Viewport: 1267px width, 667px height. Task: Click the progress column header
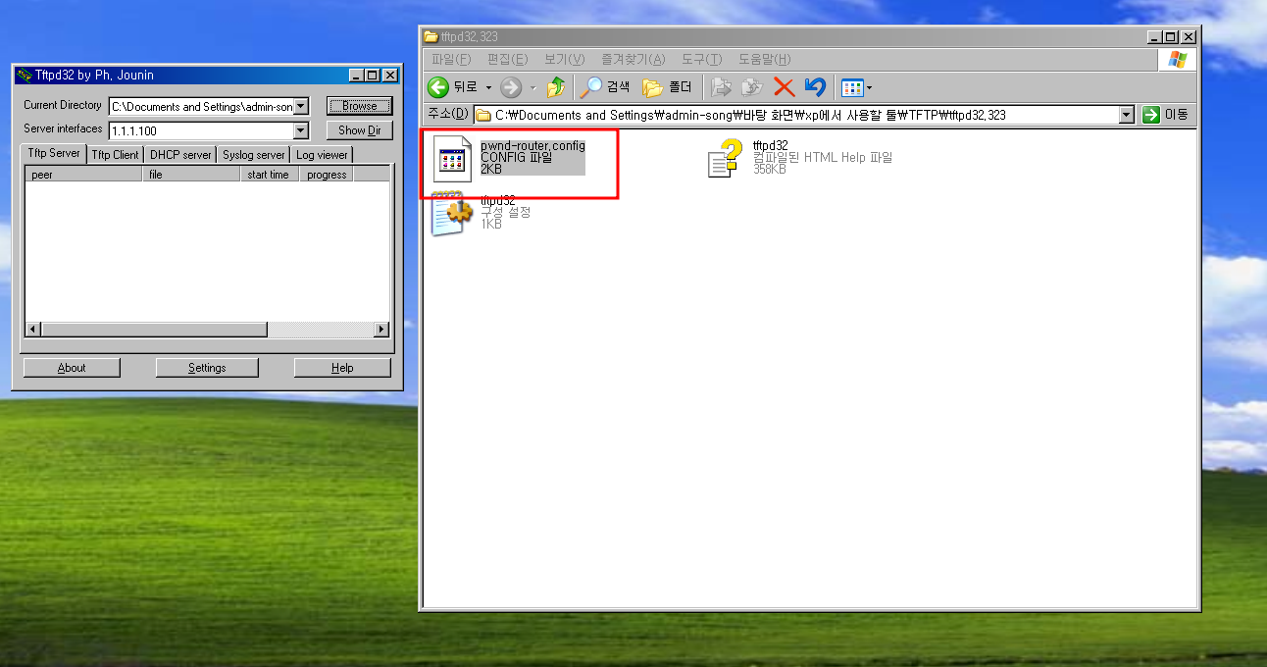coord(327,175)
